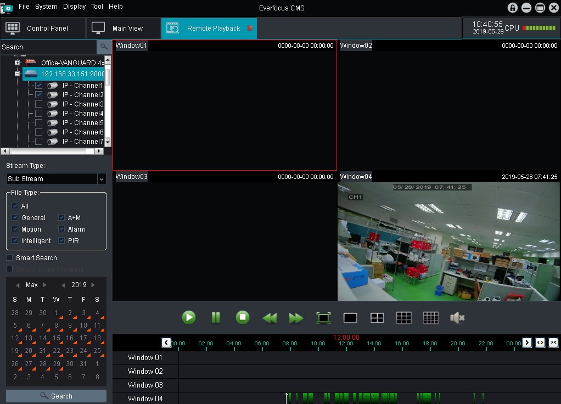Switch to the 16-window grid layout
The image size is (561, 404).
[431, 317]
